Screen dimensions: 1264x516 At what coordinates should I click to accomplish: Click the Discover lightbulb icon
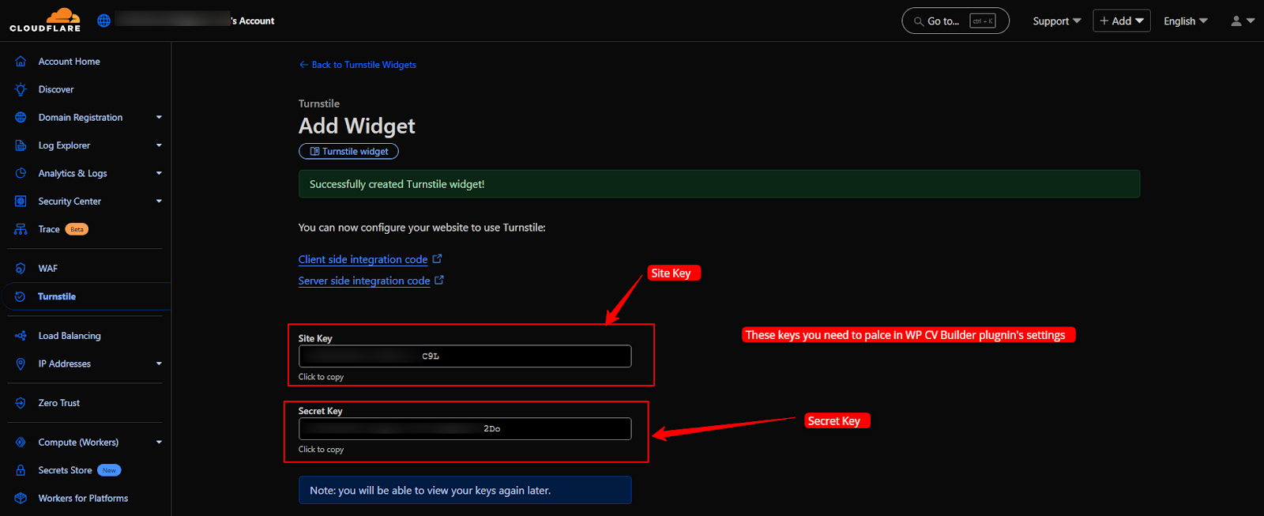tap(21, 89)
